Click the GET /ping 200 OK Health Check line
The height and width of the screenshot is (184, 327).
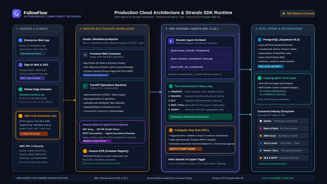pyautogui.click(x=101, y=129)
